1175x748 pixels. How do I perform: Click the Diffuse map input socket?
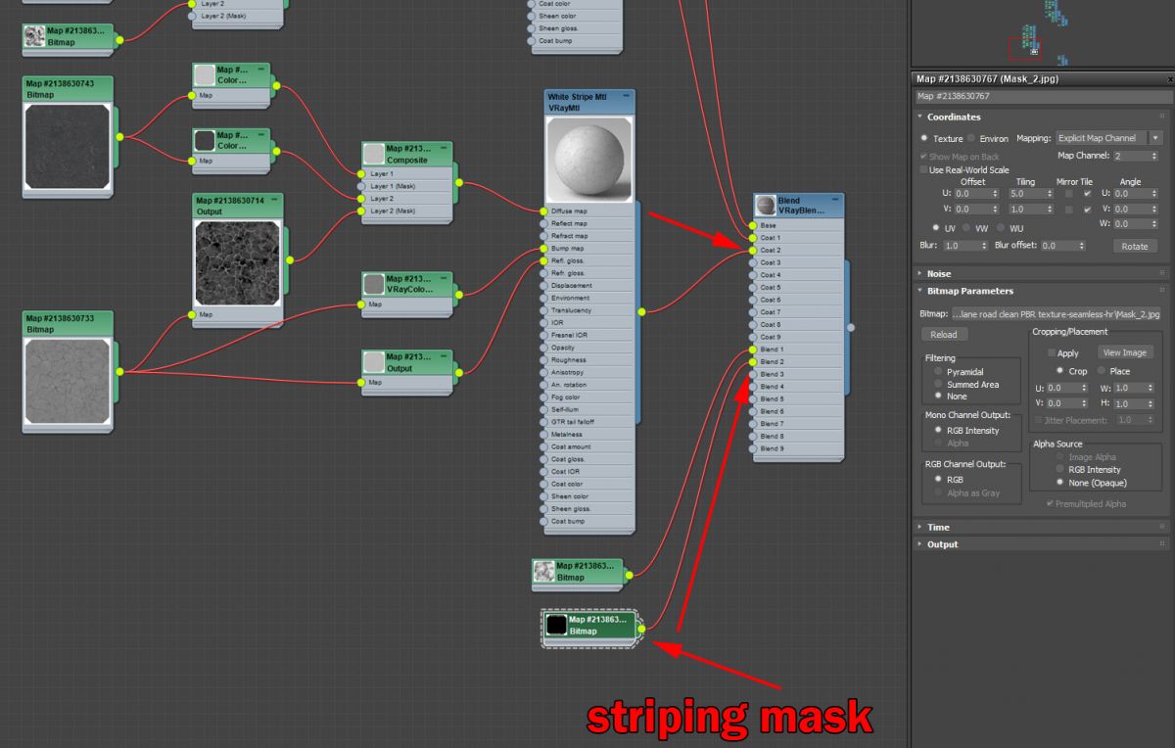click(542, 211)
